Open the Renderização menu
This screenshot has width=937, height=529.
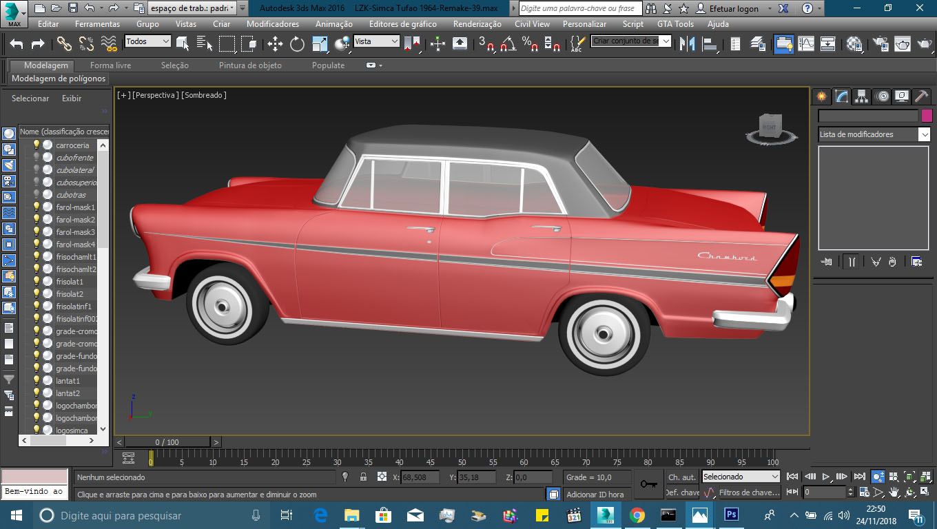point(477,24)
